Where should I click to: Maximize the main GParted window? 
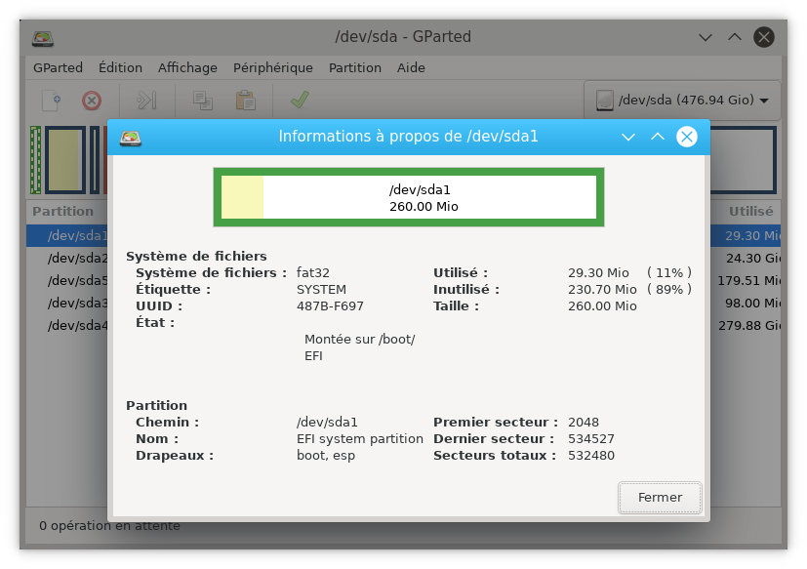coord(735,36)
